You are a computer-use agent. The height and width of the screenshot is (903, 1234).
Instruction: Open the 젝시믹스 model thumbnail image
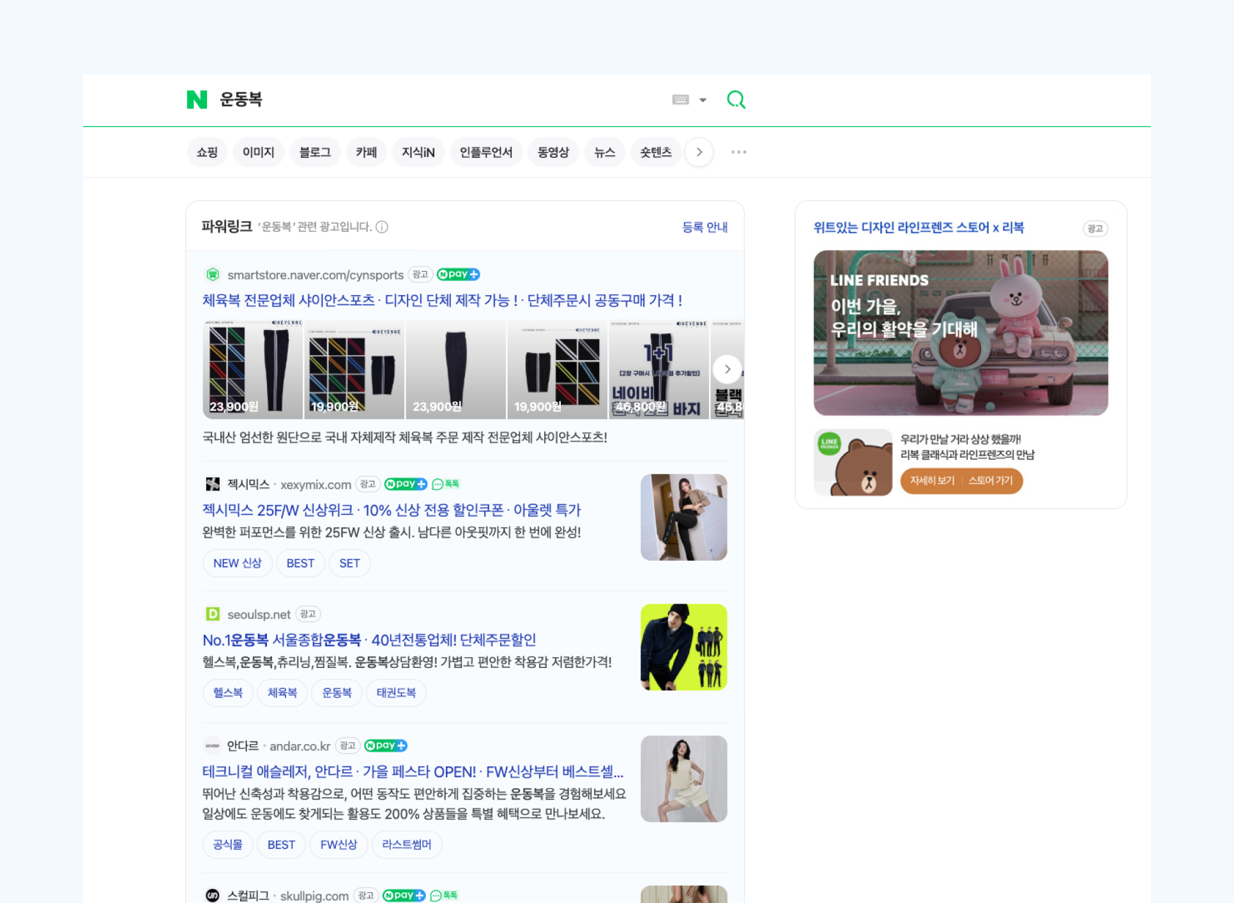(x=684, y=517)
